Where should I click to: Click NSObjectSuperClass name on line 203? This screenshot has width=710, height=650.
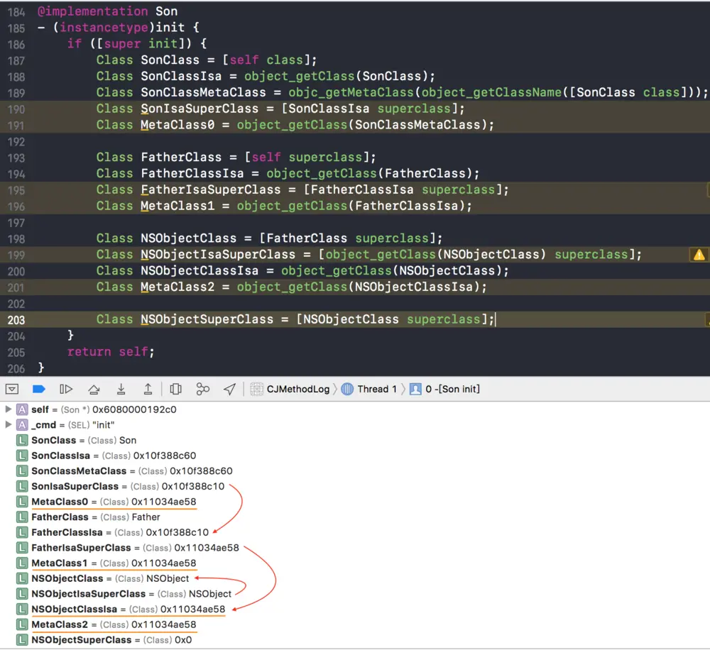[x=207, y=319]
